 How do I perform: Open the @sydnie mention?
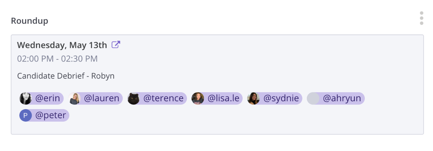coord(281,98)
